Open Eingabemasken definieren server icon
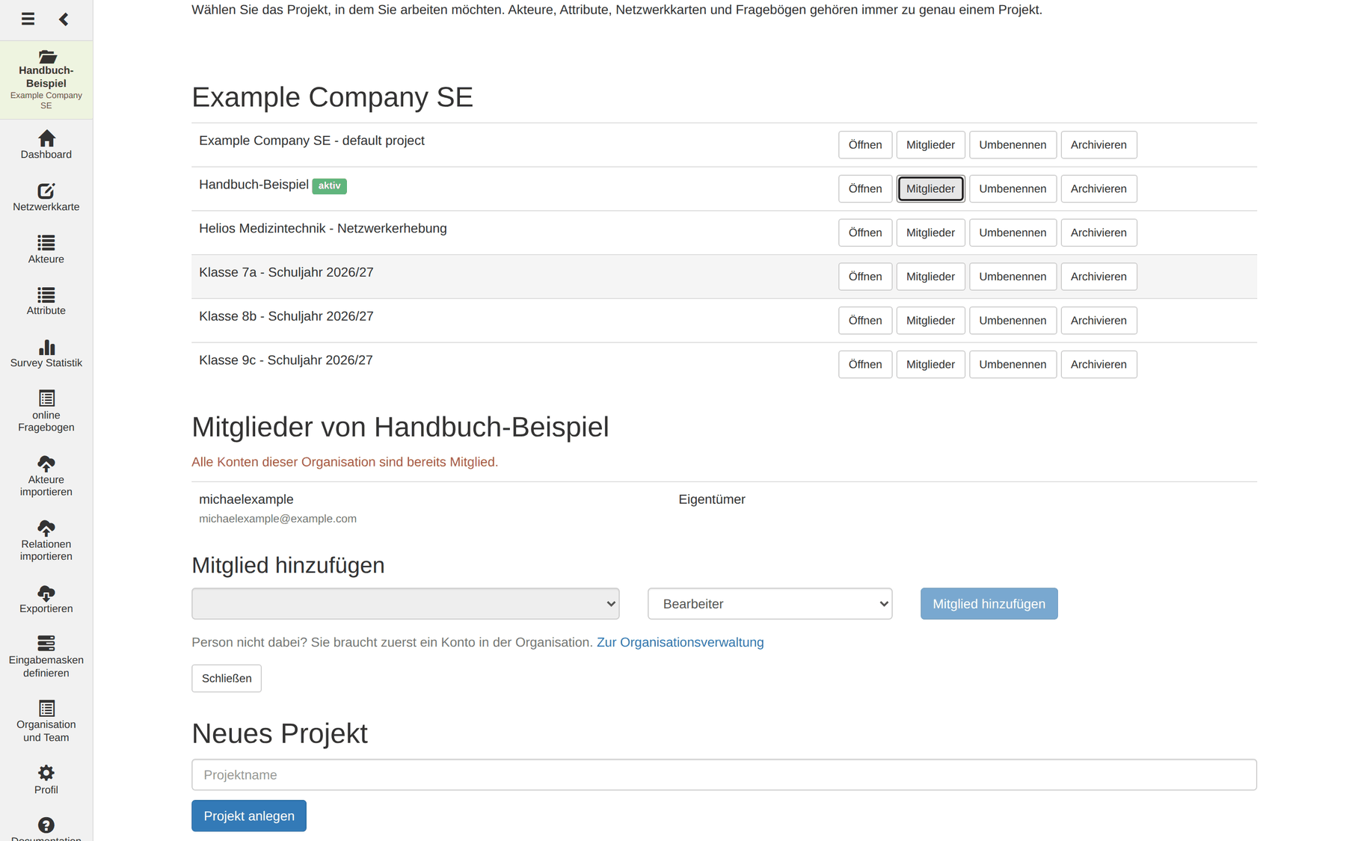The width and height of the screenshot is (1346, 841). (46, 643)
